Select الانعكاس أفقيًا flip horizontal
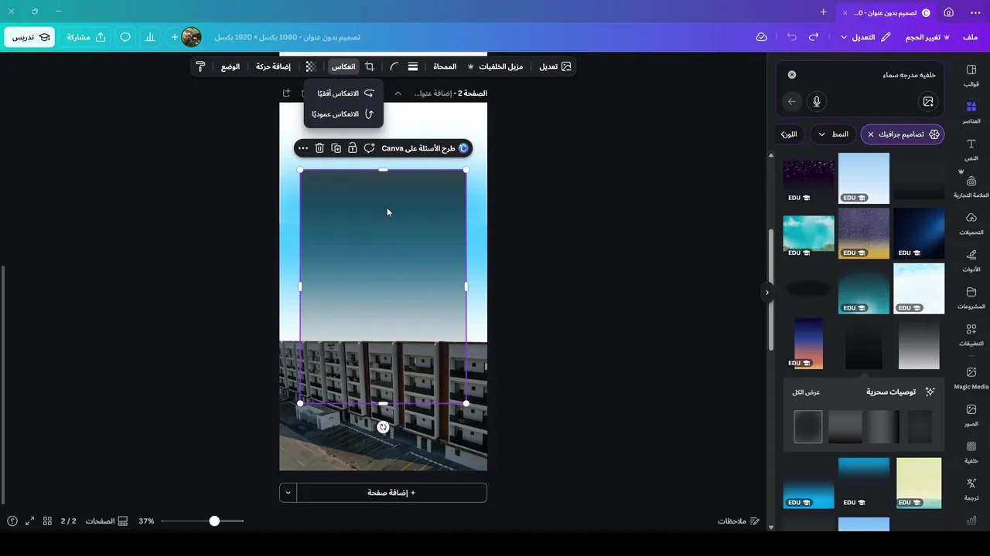The height and width of the screenshot is (556, 990). (x=343, y=93)
